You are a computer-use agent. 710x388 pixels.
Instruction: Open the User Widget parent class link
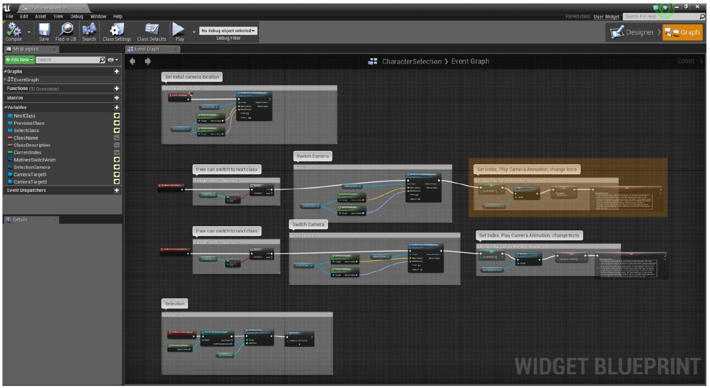tap(606, 16)
